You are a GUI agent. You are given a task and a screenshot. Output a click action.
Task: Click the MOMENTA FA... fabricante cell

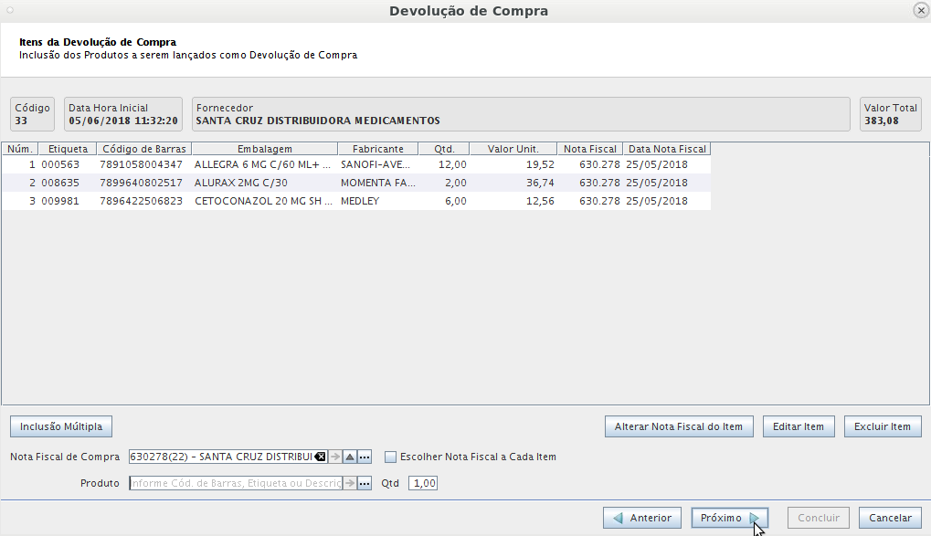click(x=377, y=183)
